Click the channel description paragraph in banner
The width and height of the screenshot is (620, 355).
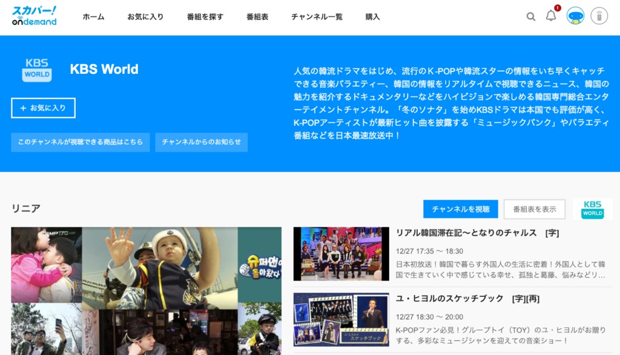pos(451,103)
